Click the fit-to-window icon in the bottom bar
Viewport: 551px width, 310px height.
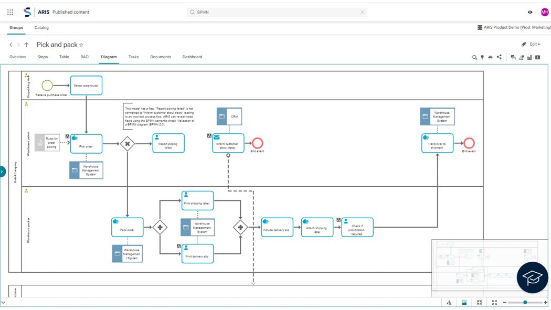(x=479, y=303)
